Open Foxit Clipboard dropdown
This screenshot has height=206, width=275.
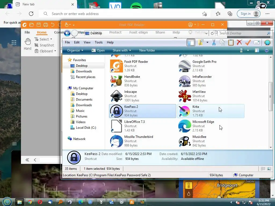[x=55, y=51]
